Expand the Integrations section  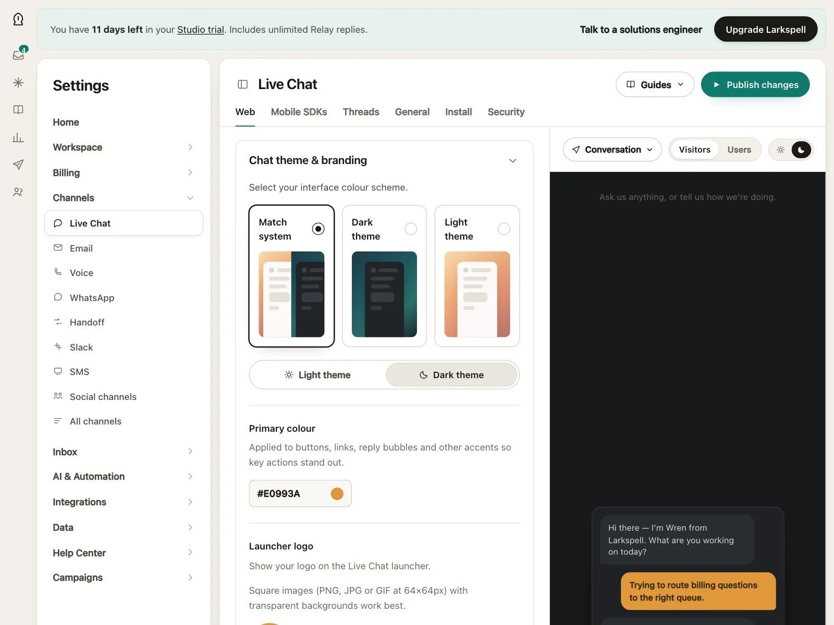(x=124, y=502)
